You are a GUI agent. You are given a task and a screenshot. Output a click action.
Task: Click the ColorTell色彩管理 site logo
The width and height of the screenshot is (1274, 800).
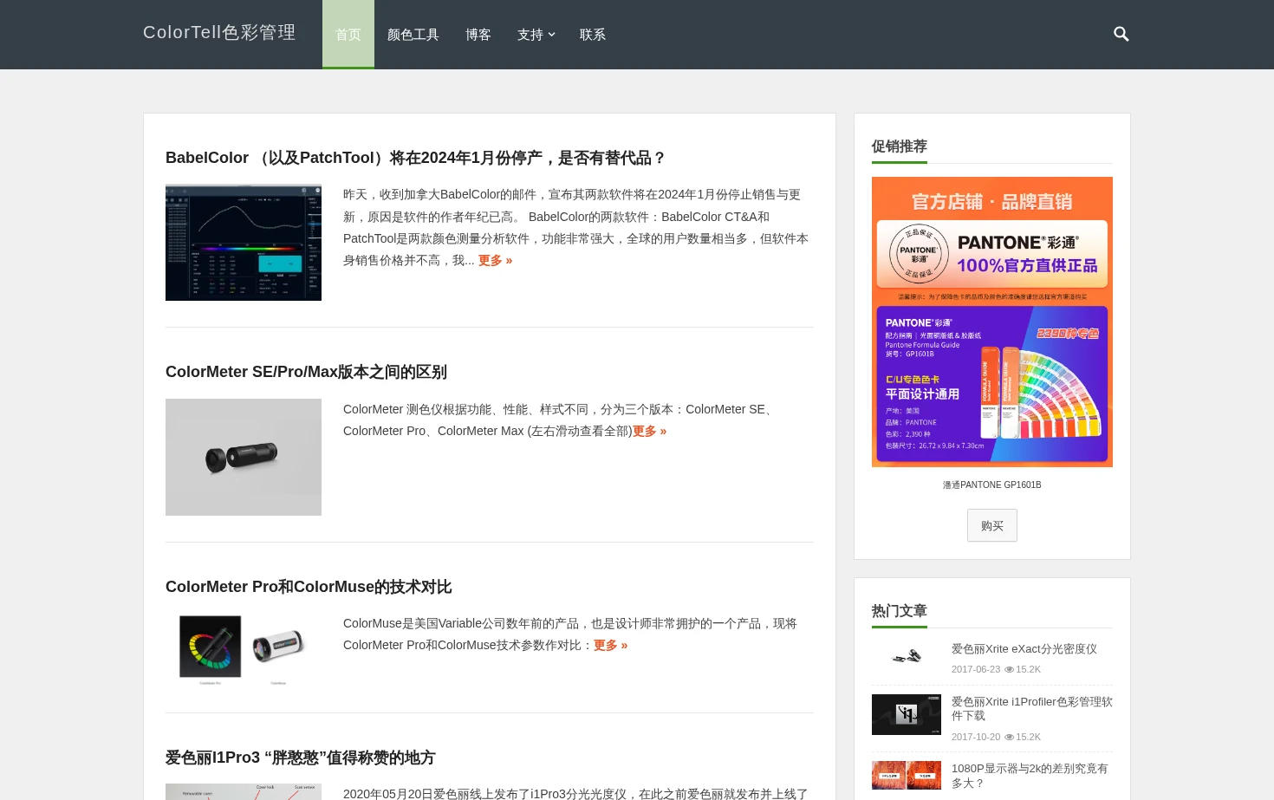point(219,32)
